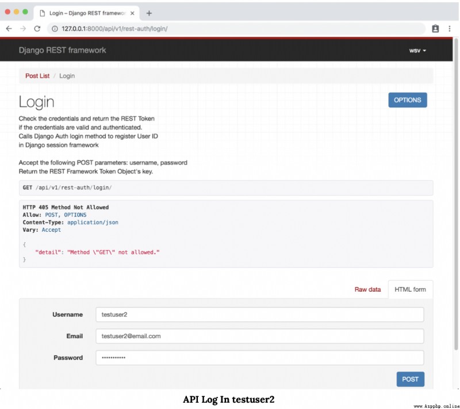Viewport: 460px width, 409px height.
Task: Go to Post List breadcrumb
Action: (37, 76)
